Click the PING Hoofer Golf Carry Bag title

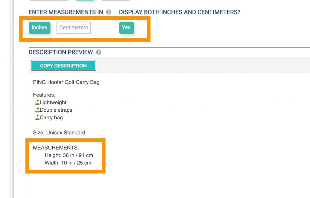[x=66, y=82]
